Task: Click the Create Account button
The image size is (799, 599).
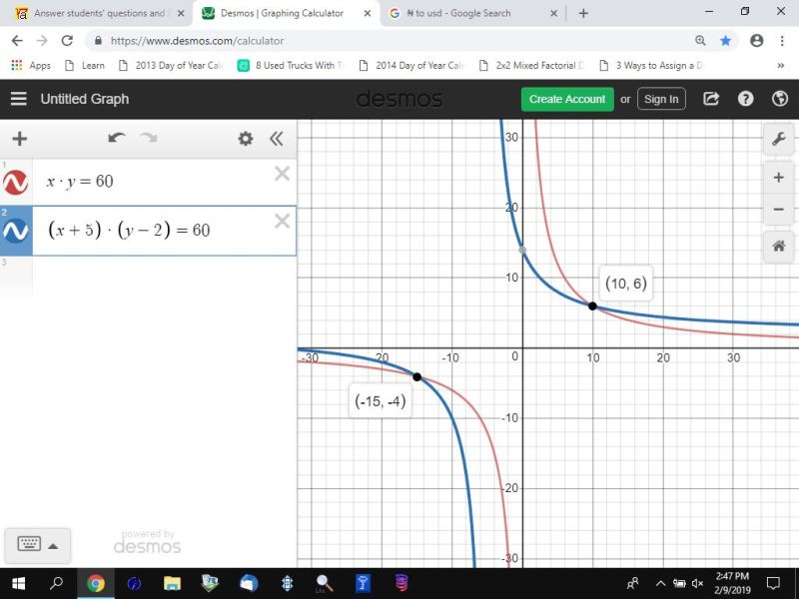Action: coord(567,99)
